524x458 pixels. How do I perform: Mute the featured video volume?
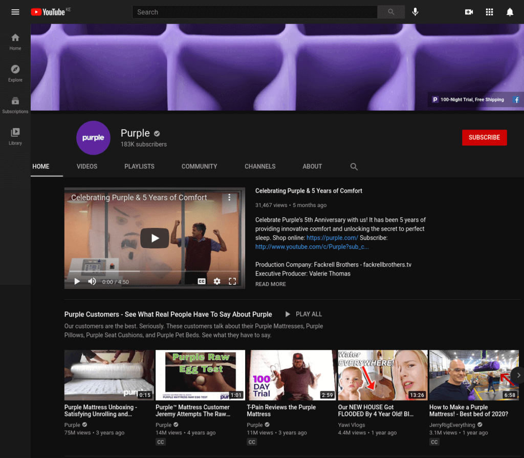[x=92, y=282]
